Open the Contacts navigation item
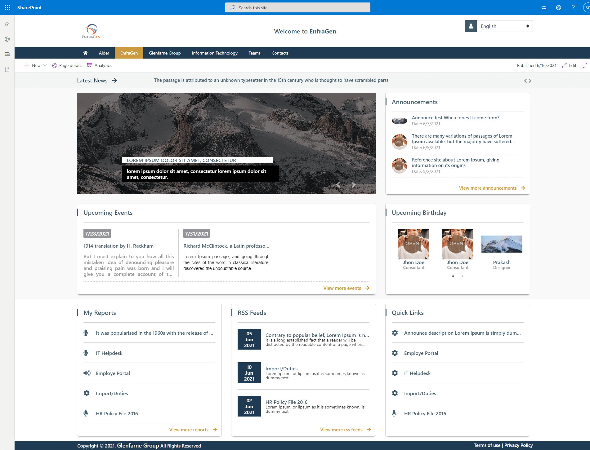This screenshot has height=450, width=590. point(280,53)
